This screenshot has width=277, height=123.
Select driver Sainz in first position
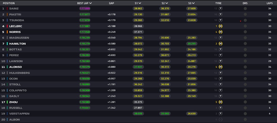(14, 8)
